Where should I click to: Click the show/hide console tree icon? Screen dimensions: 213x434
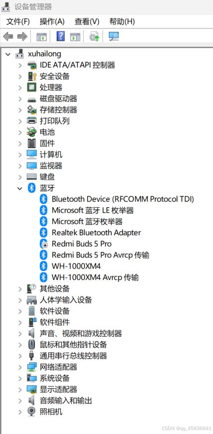(42, 36)
